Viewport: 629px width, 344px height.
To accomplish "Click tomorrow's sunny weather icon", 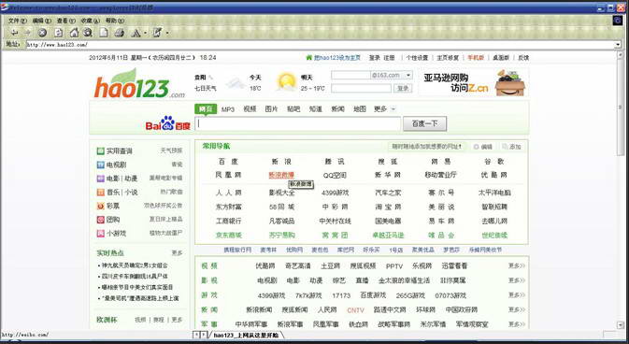I will 286,81.
